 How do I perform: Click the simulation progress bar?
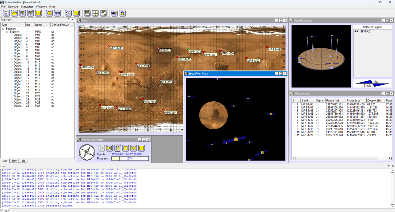[130, 158]
